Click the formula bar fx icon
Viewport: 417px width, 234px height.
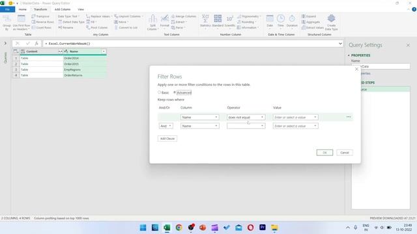tap(36, 44)
